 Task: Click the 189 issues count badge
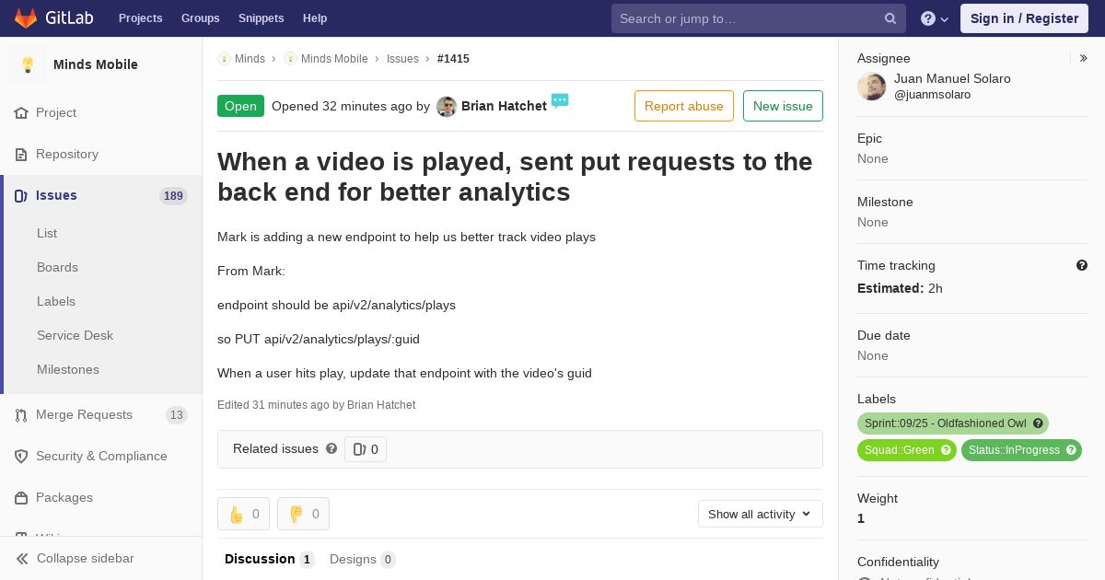click(173, 195)
